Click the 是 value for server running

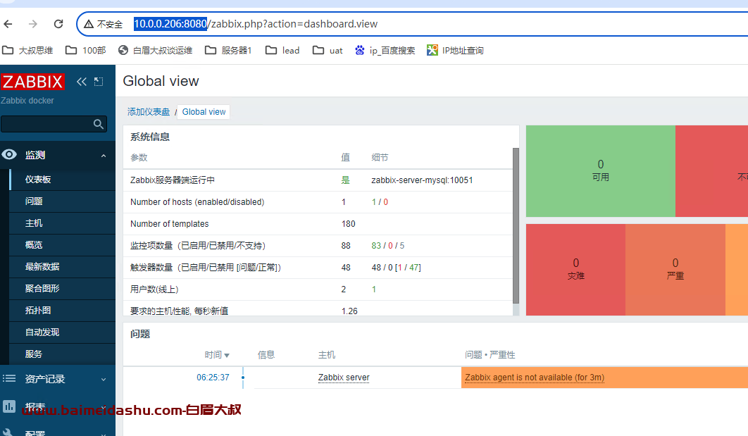click(x=345, y=180)
